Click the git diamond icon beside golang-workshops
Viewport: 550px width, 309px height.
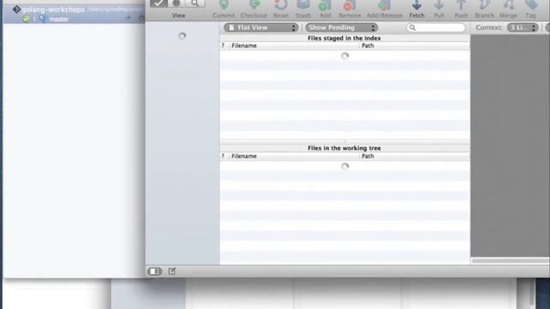(16, 9)
